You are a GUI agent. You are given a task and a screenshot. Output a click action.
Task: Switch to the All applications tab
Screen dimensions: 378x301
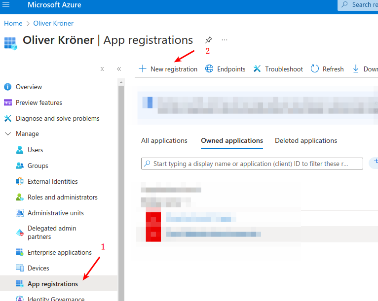pyautogui.click(x=164, y=140)
